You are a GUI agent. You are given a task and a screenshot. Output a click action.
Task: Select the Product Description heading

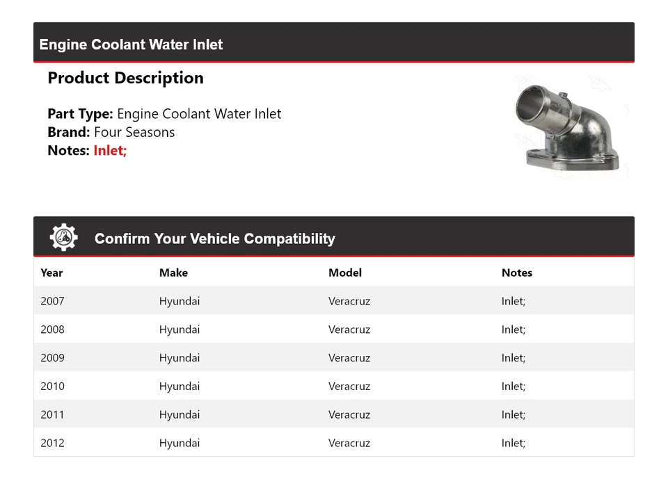125,78
